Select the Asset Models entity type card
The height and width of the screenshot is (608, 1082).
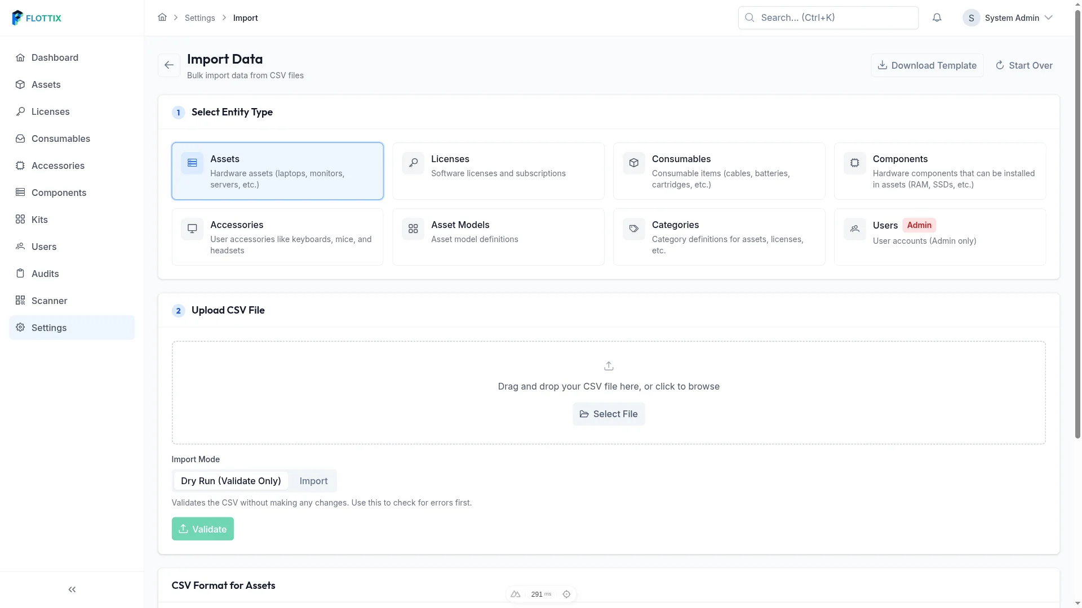(x=498, y=237)
